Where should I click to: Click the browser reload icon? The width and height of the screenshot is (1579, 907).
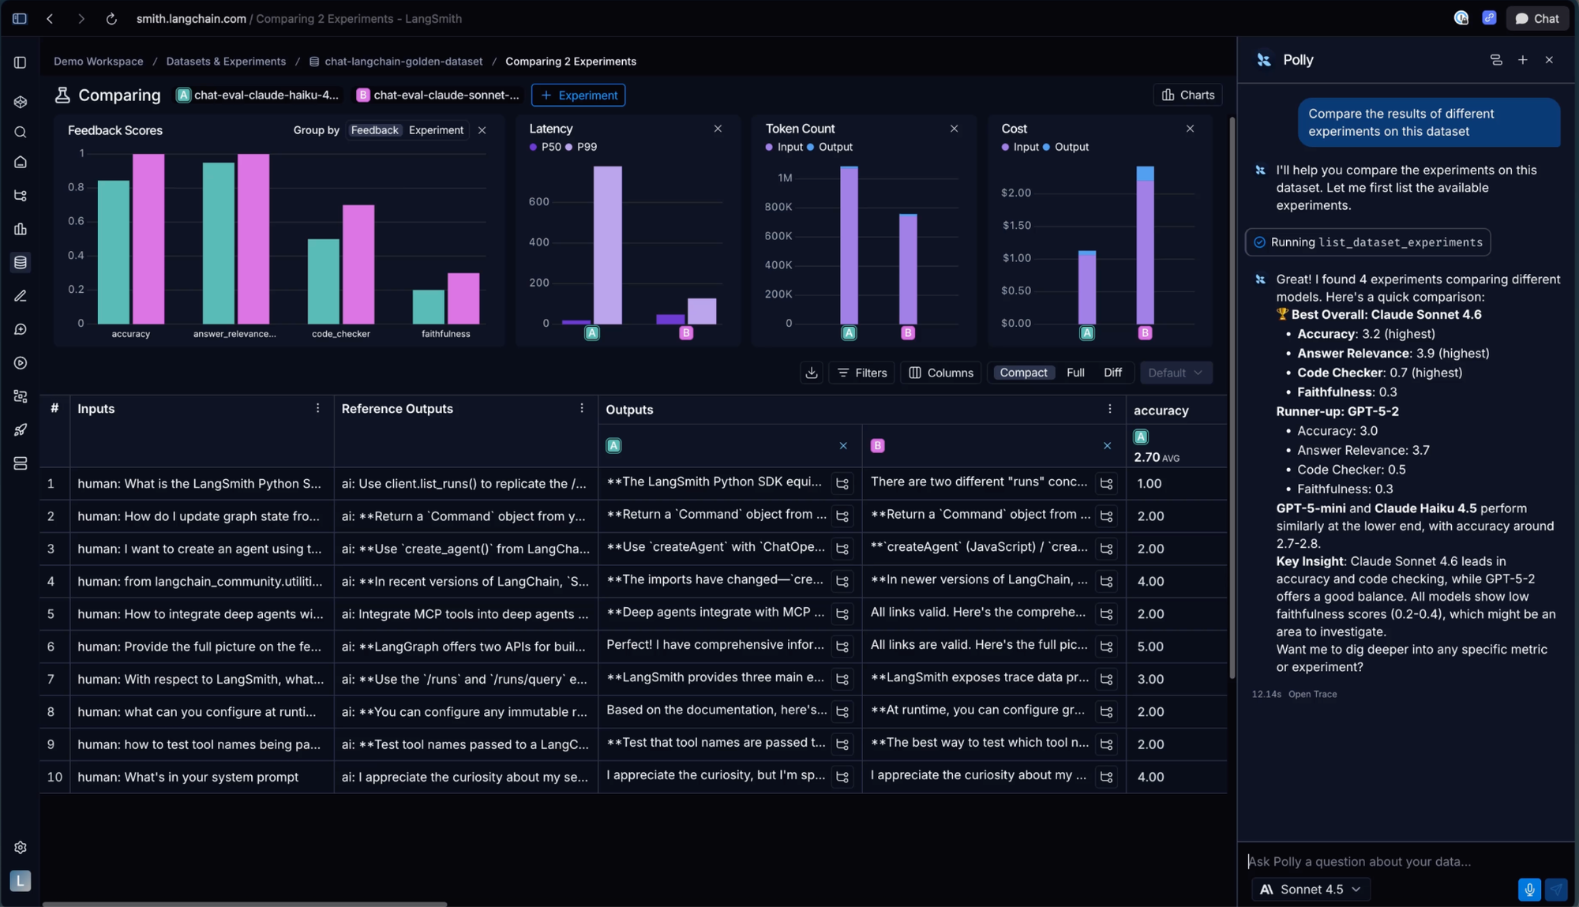pyautogui.click(x=111, y=18)
